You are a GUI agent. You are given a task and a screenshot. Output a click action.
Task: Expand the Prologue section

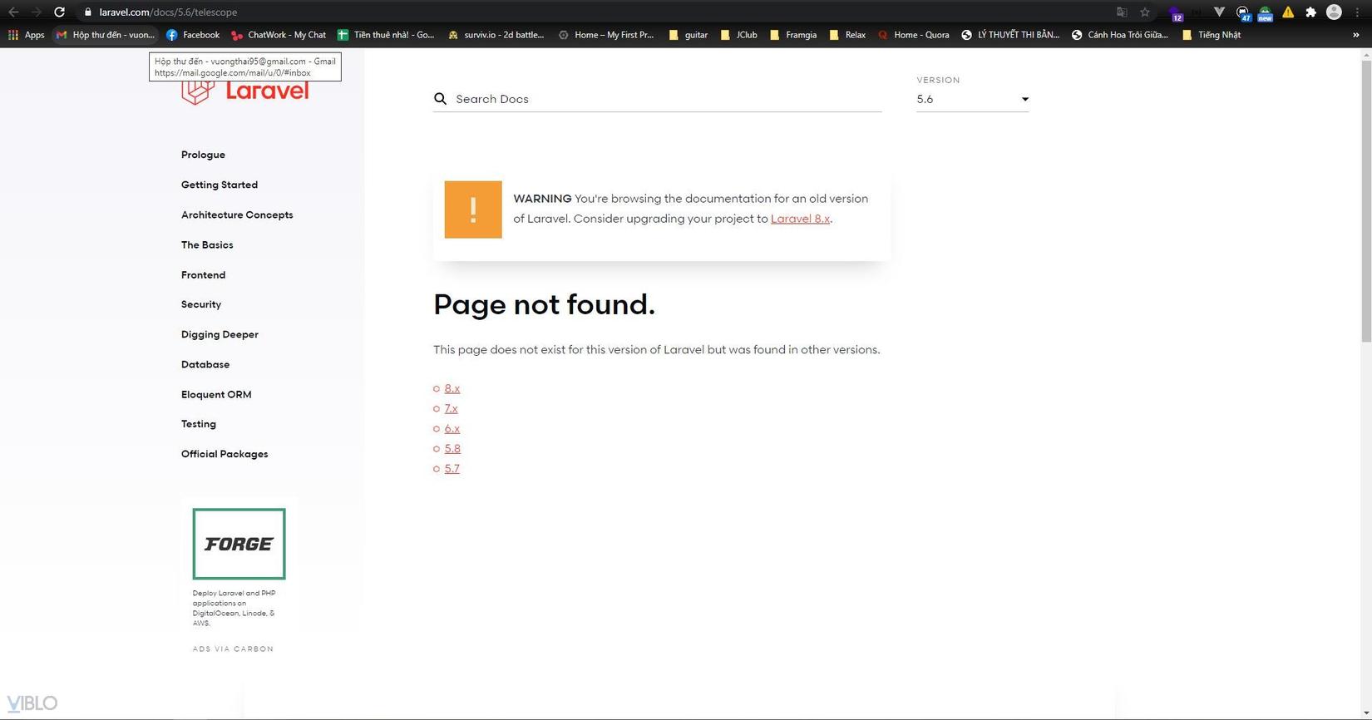(x=203, y=155)
